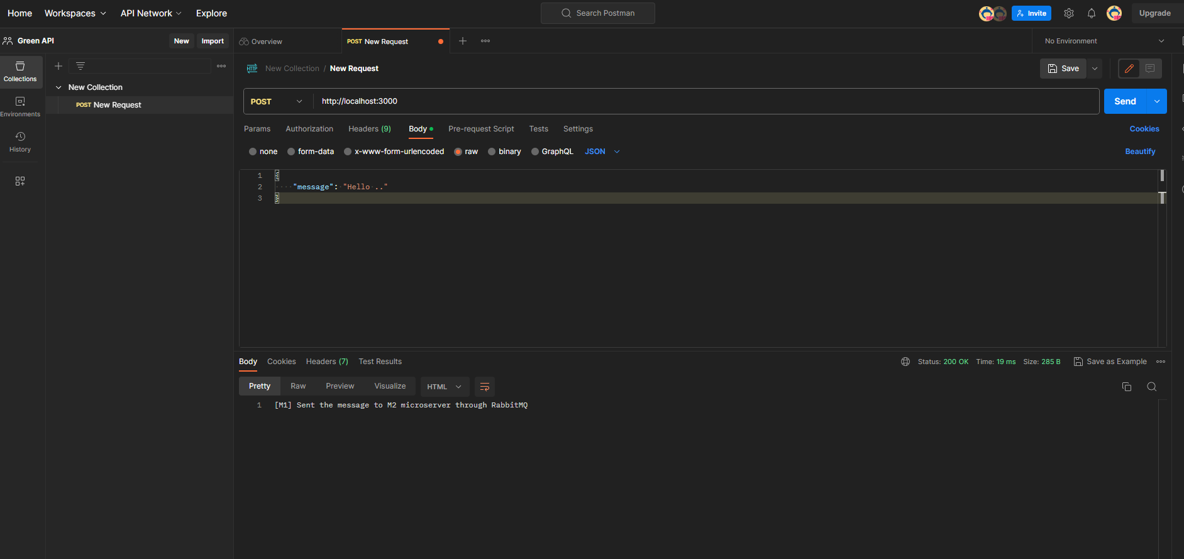Select the none body type radio
This screenshot has width=1184, height=559.
click(253, 152)
